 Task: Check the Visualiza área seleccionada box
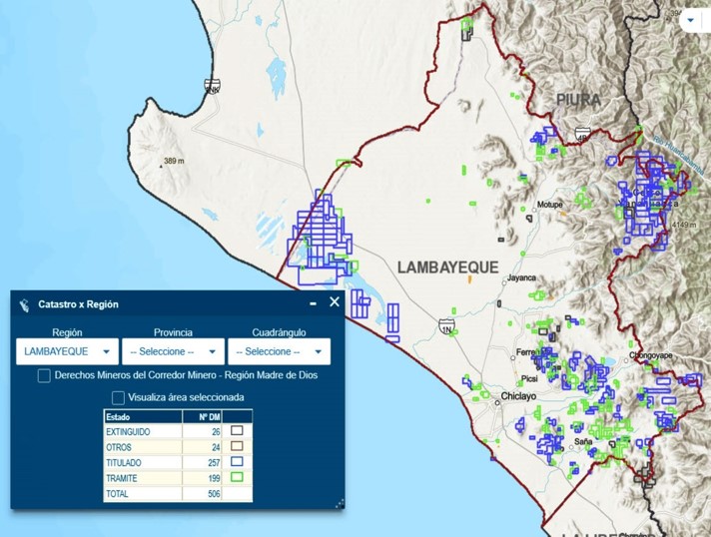point(118,397)
